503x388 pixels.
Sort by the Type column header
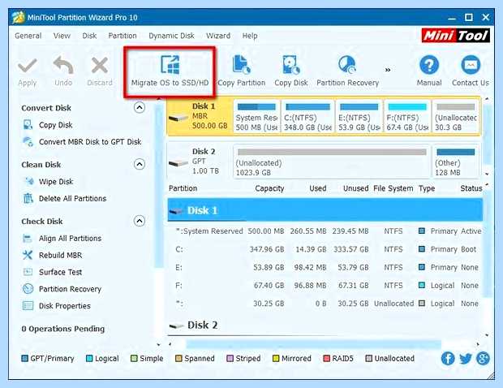point(427,188)
